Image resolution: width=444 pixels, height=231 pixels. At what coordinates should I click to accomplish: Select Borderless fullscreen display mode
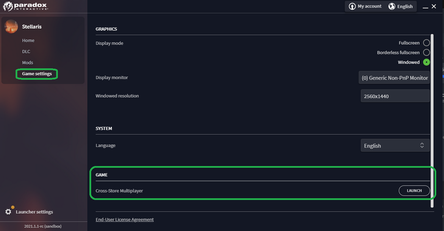pos(427,52)
